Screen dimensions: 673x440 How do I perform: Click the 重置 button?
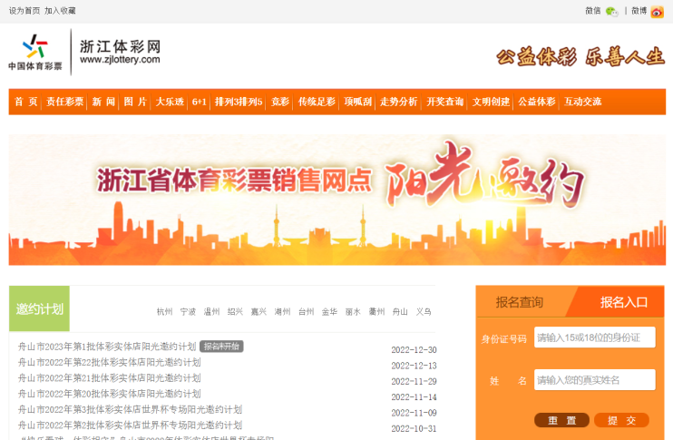[x=561, y=420]
